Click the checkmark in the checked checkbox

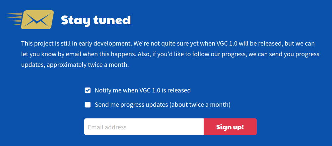click(88, 90)
